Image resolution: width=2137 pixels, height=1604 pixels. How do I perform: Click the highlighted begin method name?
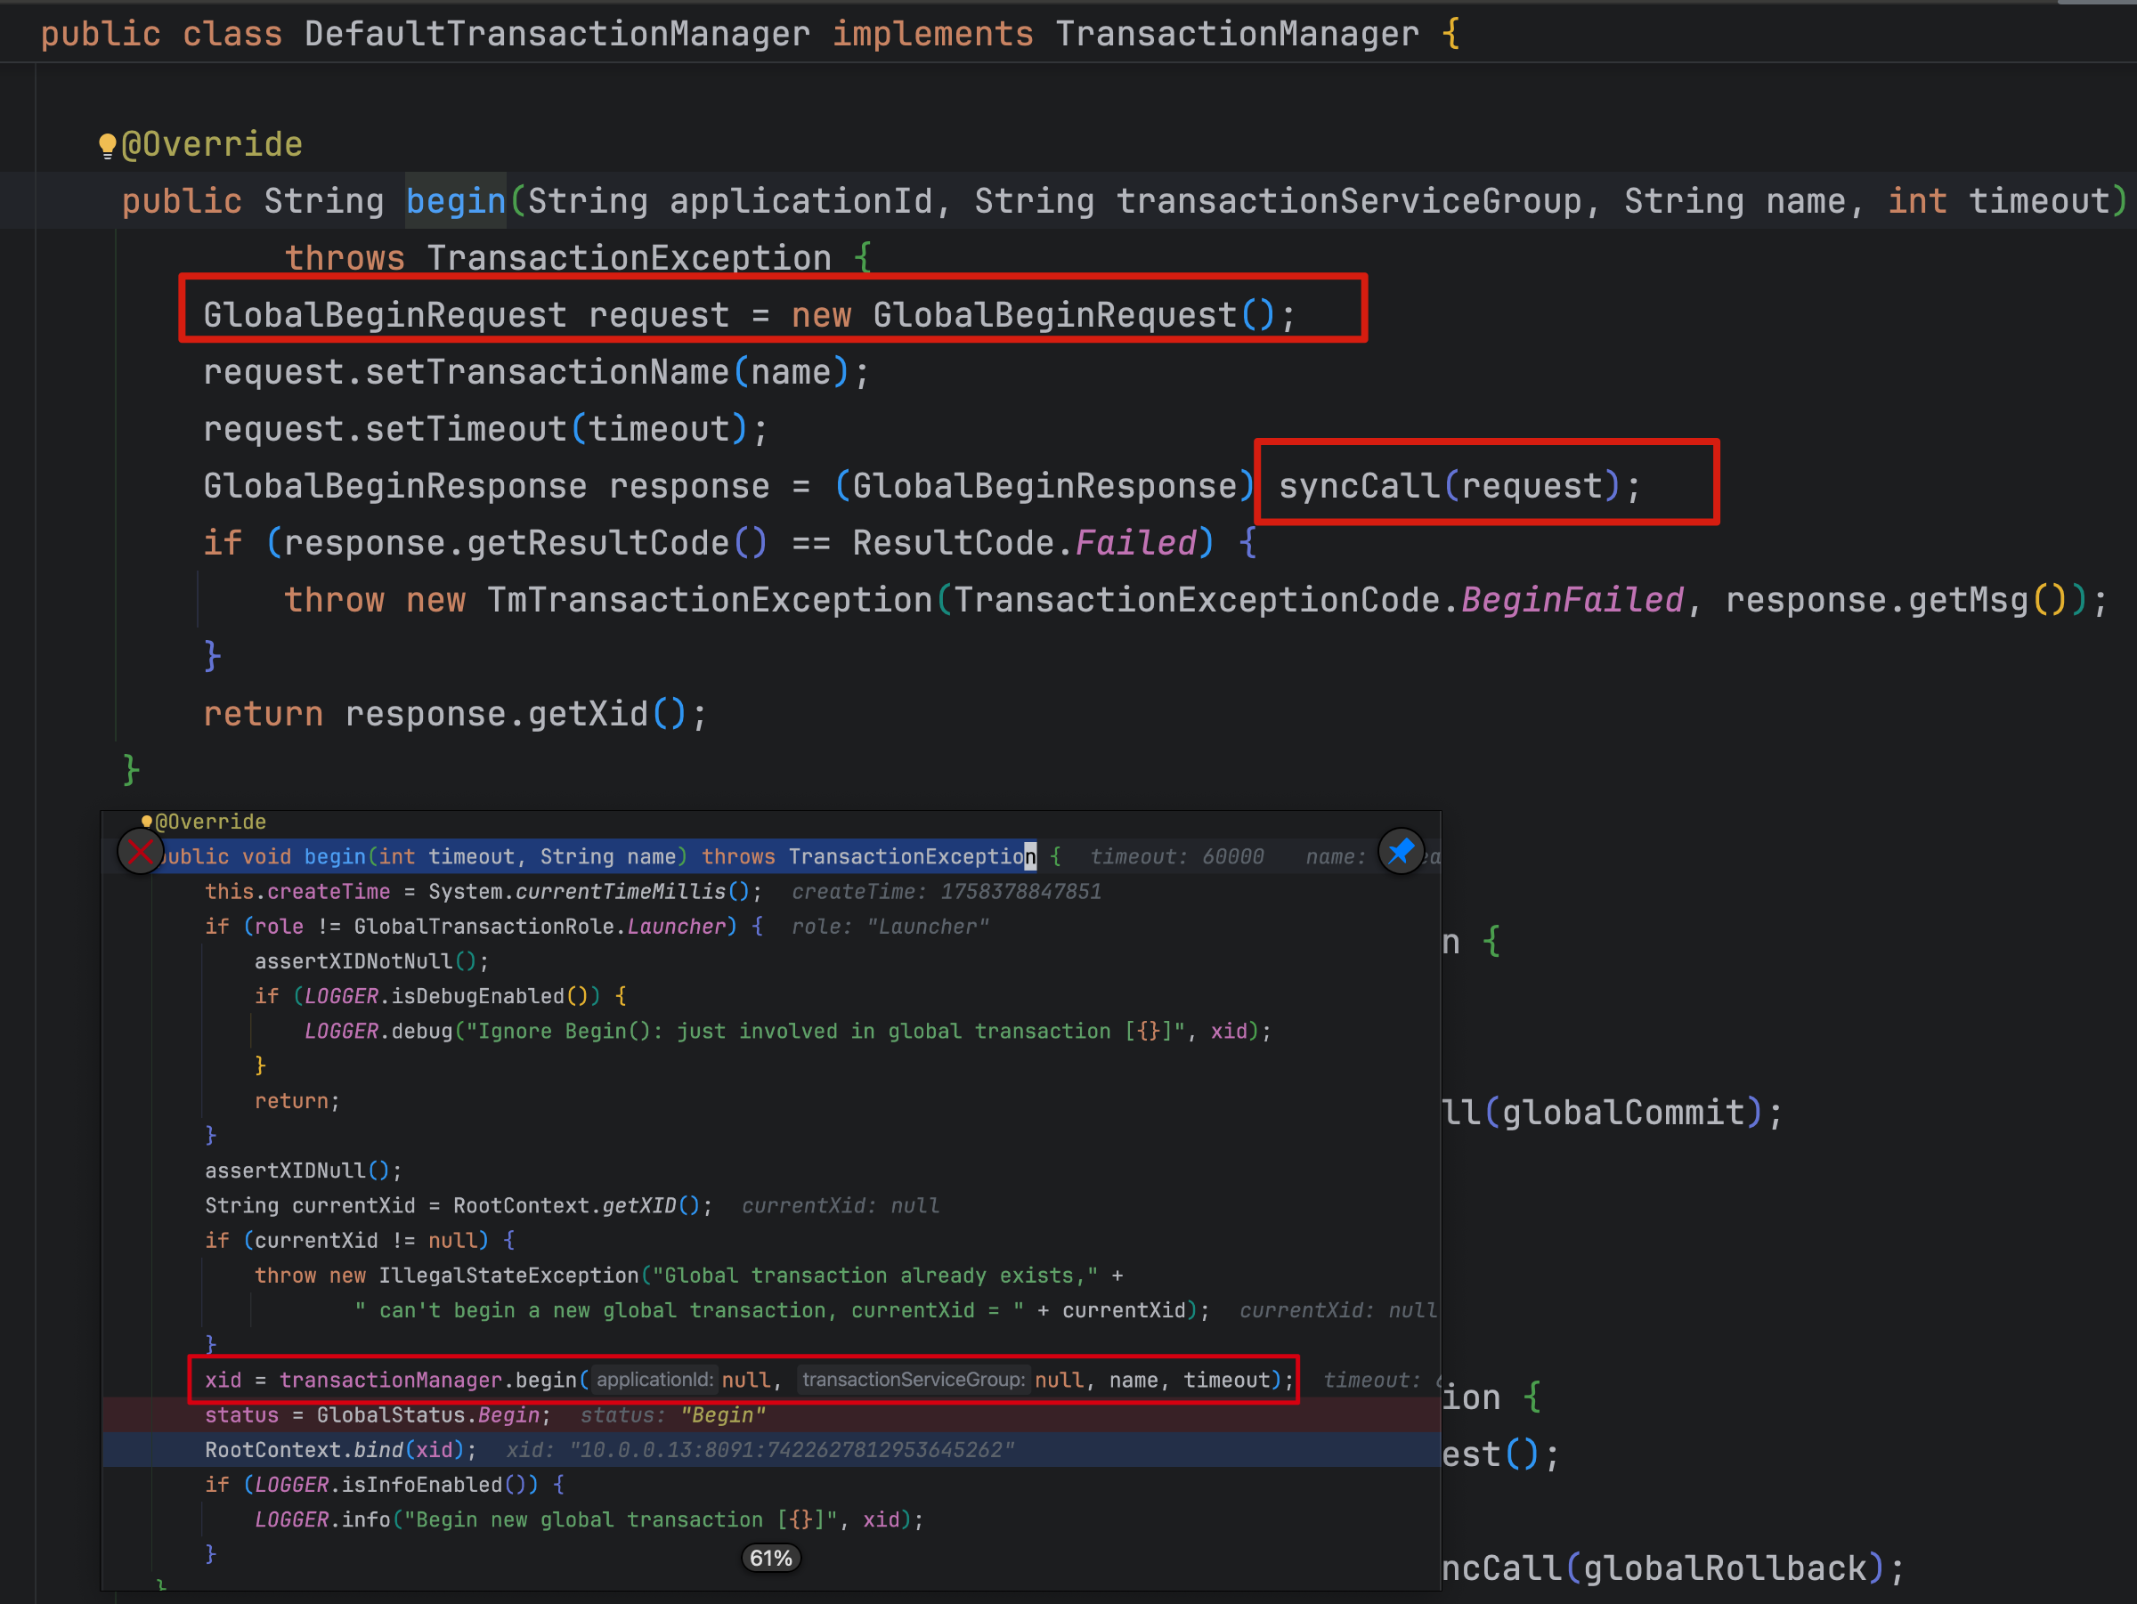click(455, 201)
